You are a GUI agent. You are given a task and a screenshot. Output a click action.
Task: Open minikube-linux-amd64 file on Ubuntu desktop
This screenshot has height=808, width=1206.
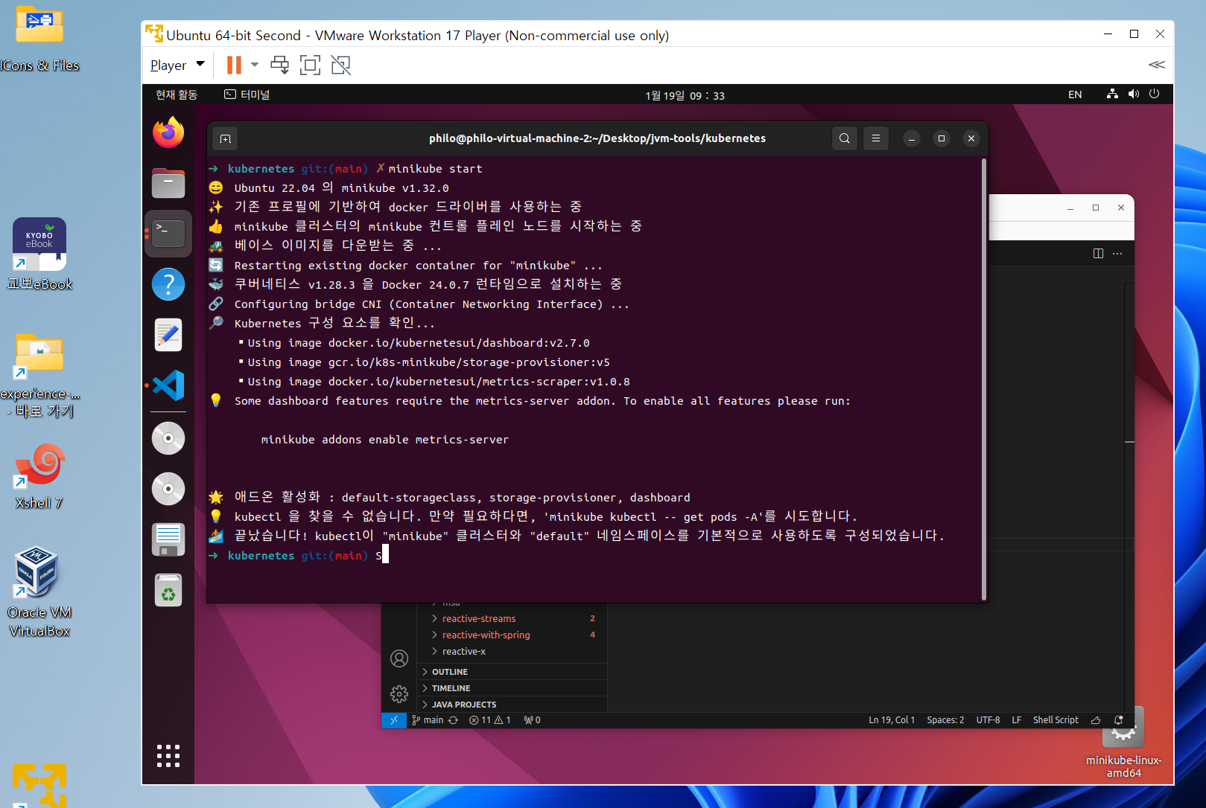pos(1123,744)
